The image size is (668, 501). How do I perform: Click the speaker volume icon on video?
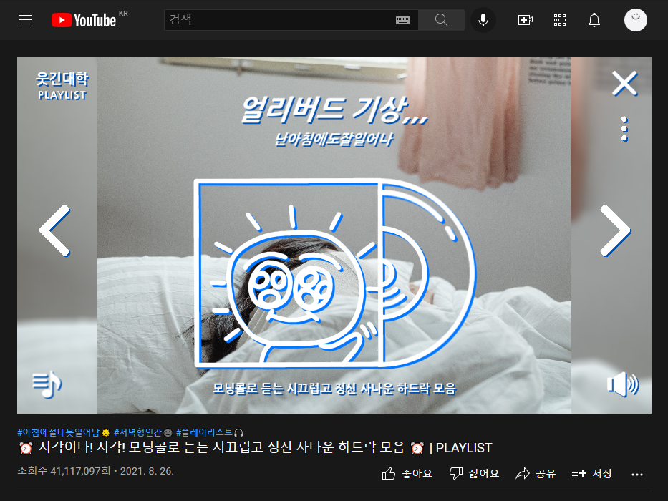click(622, 385)
